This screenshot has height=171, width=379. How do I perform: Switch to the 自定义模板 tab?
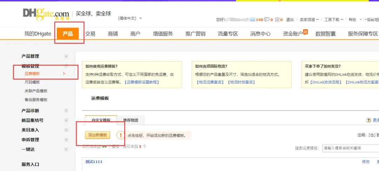(x=101, y=120)
